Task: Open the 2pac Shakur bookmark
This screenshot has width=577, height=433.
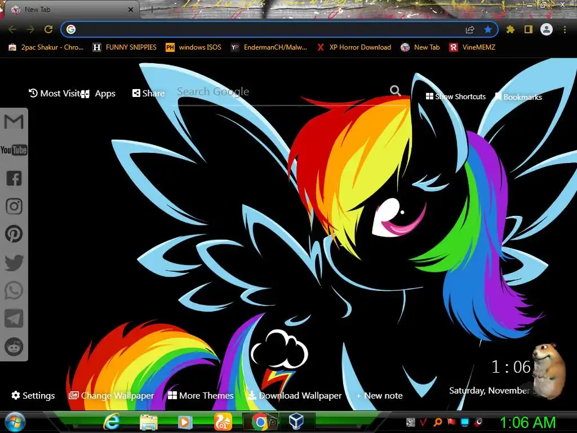Action: pyautogui.click(x=46, y=47)
